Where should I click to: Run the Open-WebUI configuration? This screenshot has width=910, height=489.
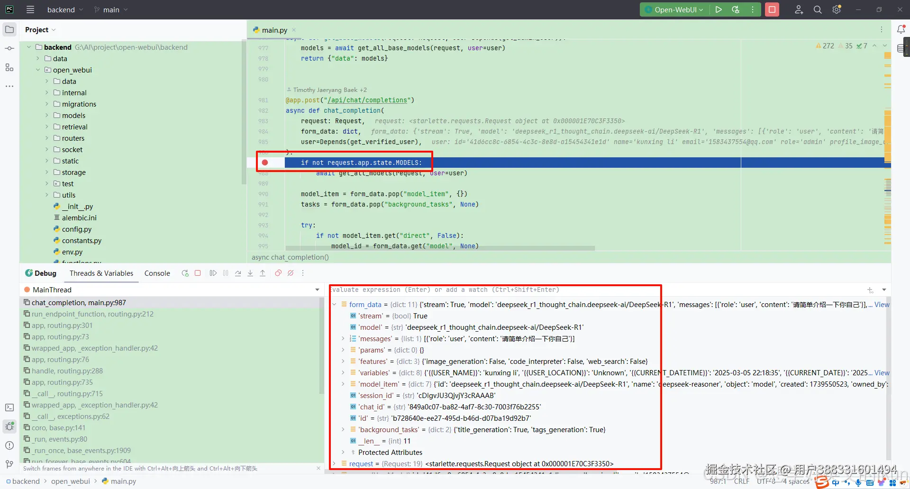pyautogui.click(x=719, y=9)
